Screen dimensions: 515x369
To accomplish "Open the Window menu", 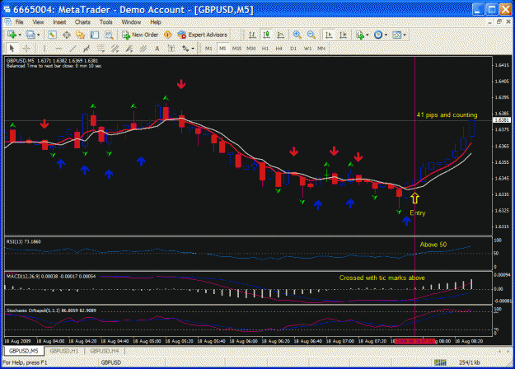I will pyautogui.click(x=131, y=22).
